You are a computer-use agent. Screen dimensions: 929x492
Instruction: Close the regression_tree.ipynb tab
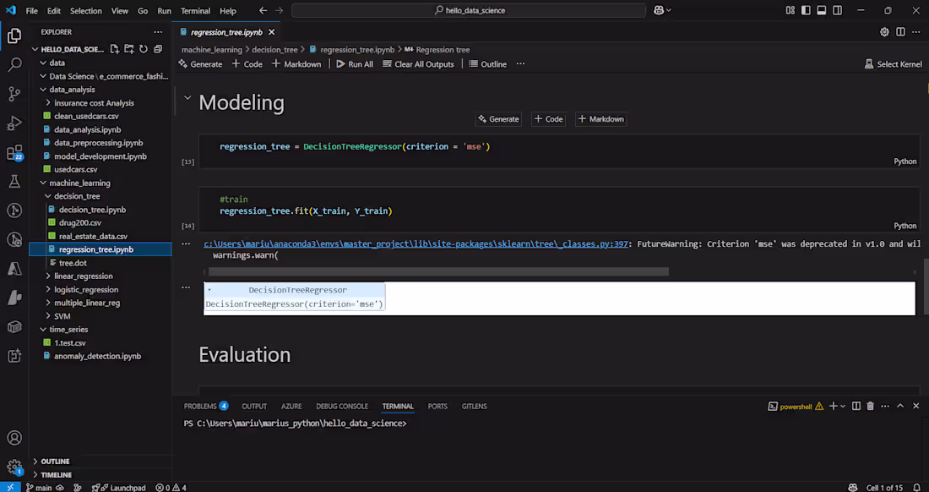click(x=271, y=32)
